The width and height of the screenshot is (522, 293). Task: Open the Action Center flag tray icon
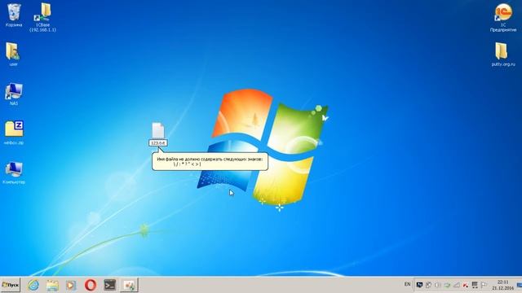pyautogui.click(x=484, y=285)
